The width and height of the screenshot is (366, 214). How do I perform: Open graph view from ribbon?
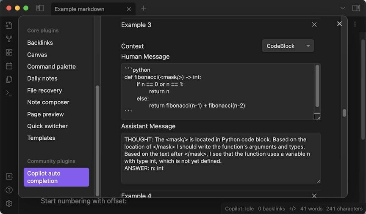(x=9, y=38)
